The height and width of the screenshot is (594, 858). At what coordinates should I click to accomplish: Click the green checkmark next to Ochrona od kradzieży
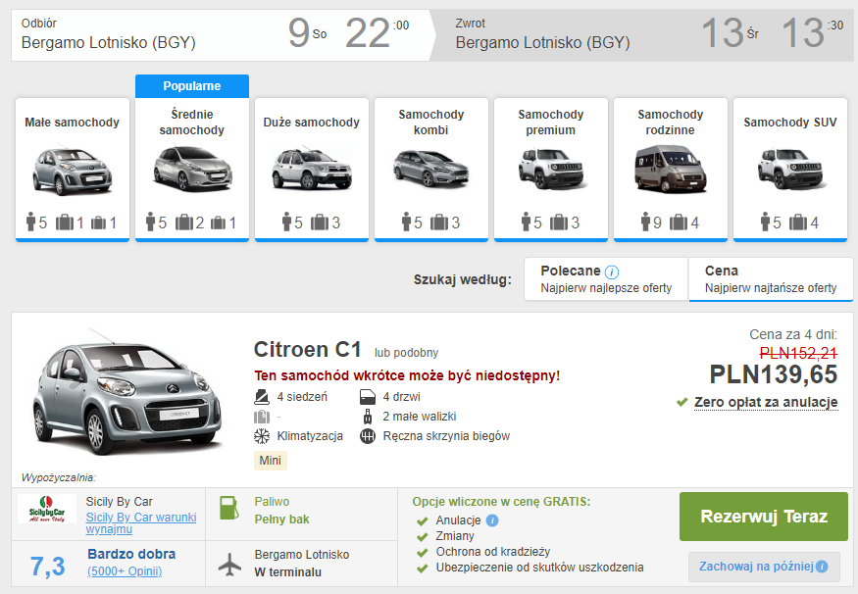click(x=422, y=553)
